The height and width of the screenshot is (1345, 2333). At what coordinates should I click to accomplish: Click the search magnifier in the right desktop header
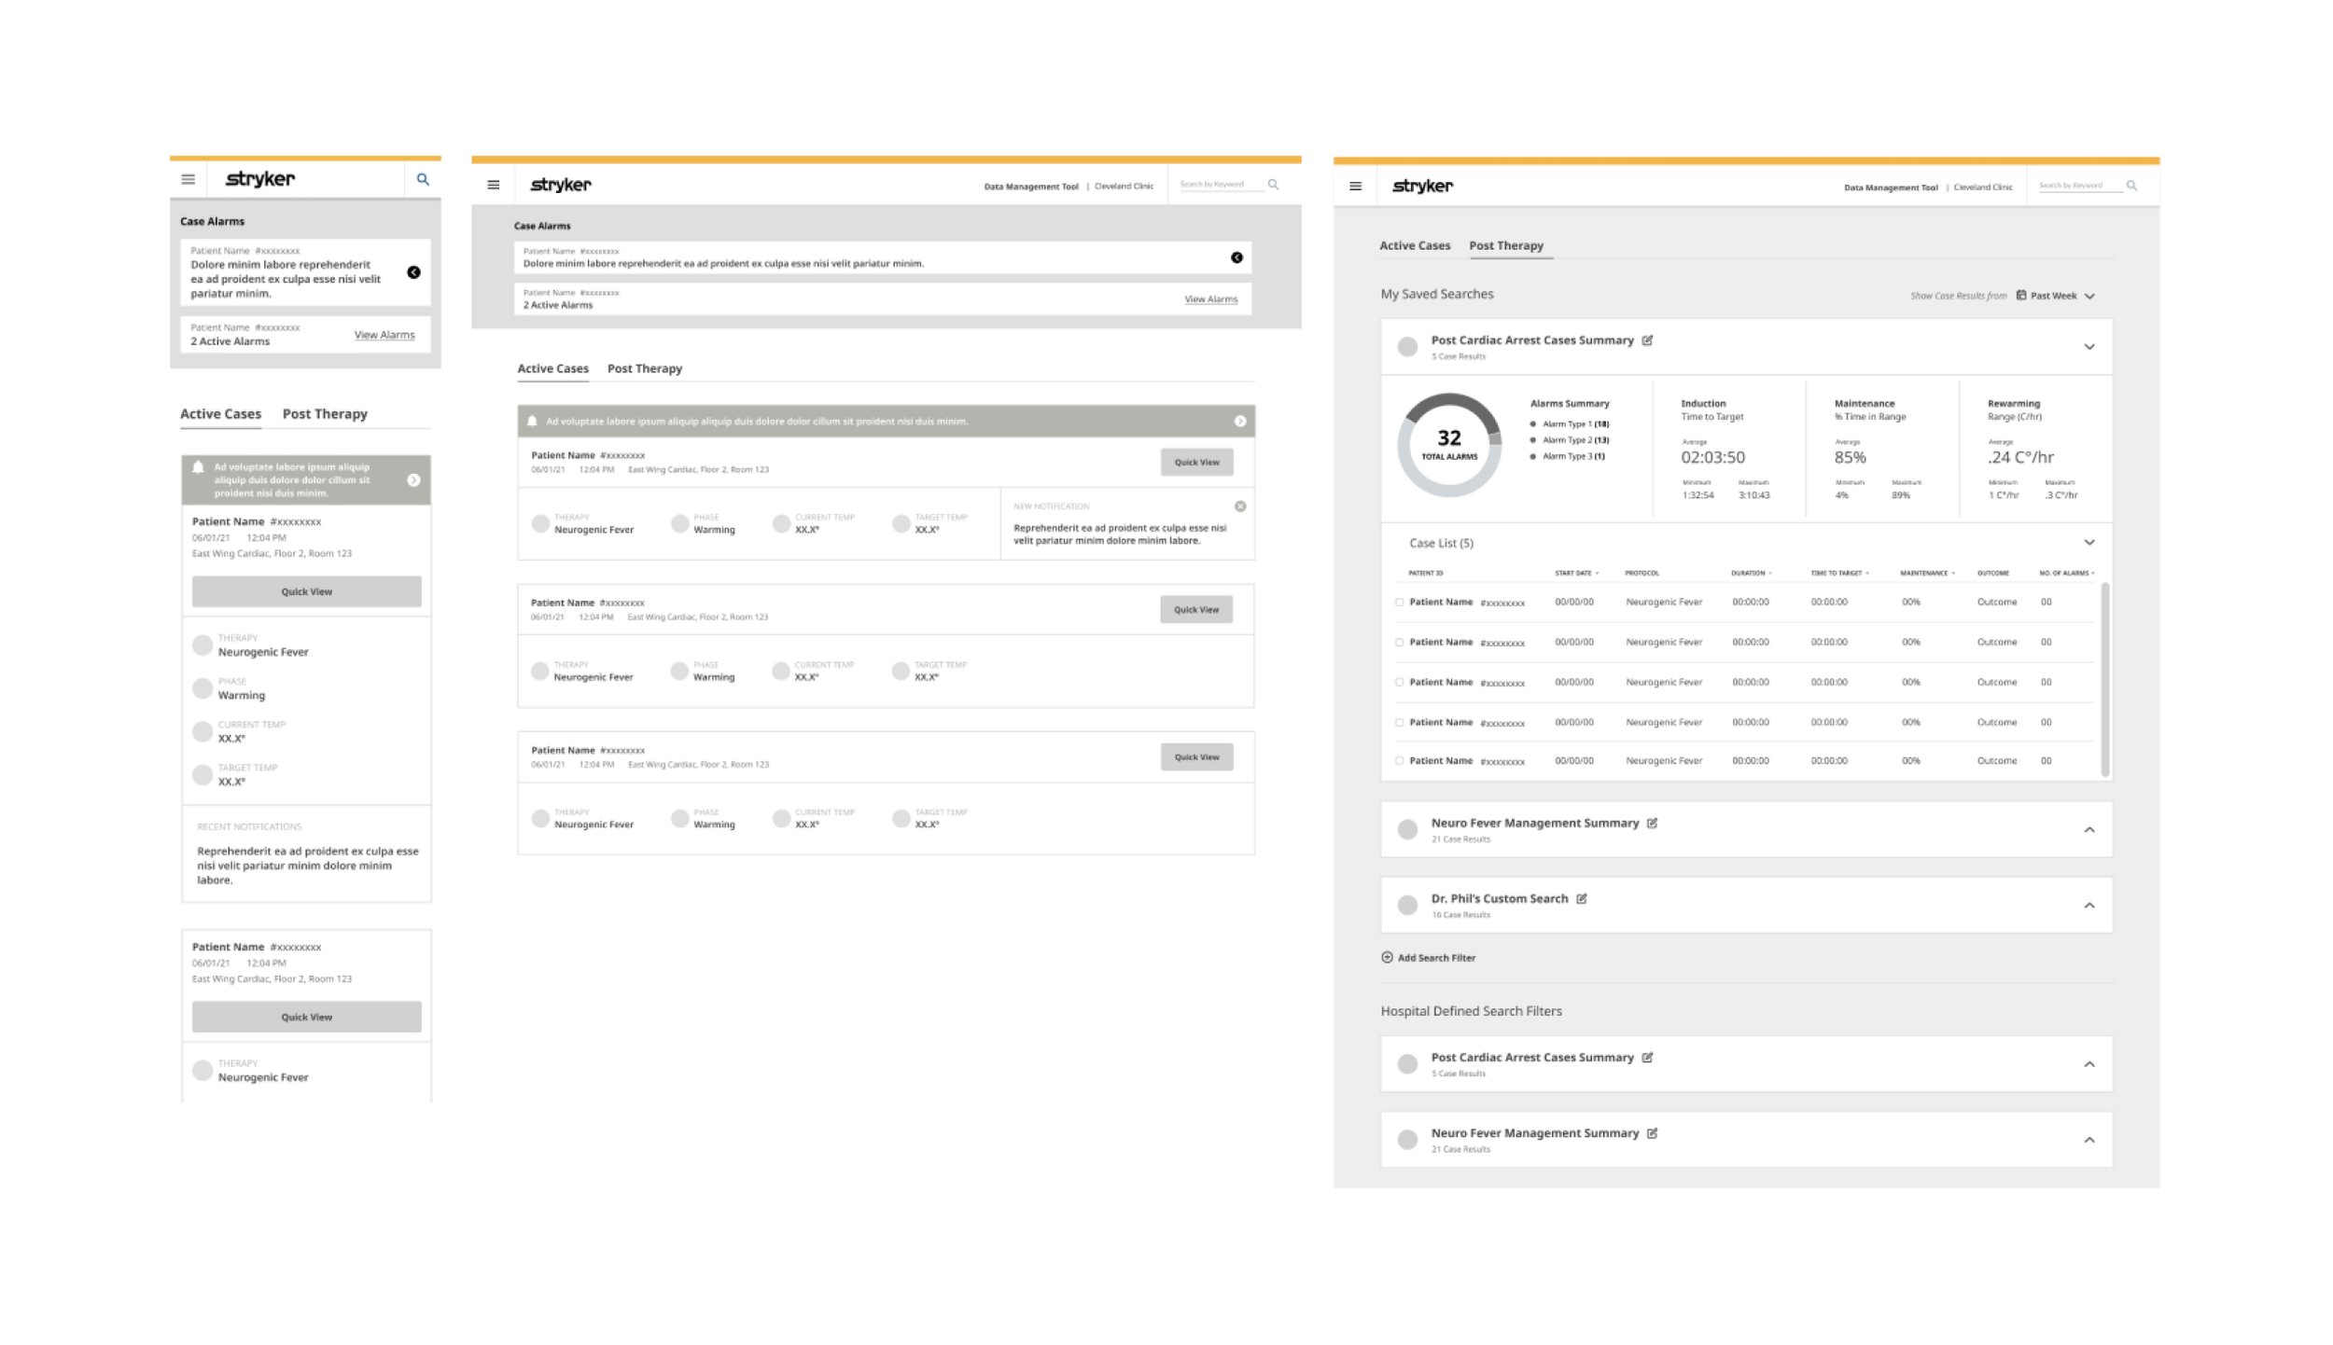pyautogui.click(x=2131, y=186)
